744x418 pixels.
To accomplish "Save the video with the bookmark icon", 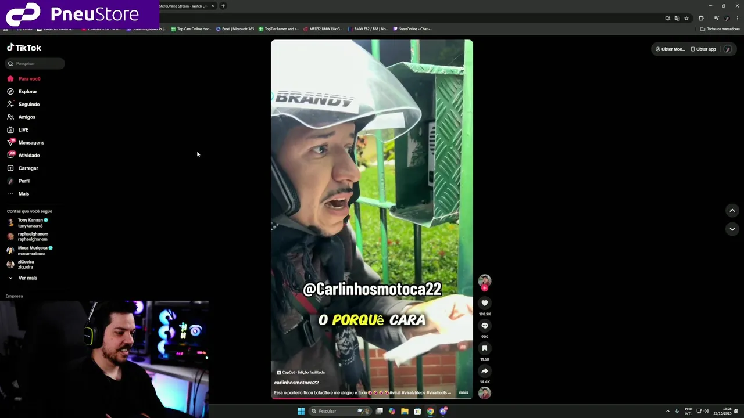I will coord(485,348).
